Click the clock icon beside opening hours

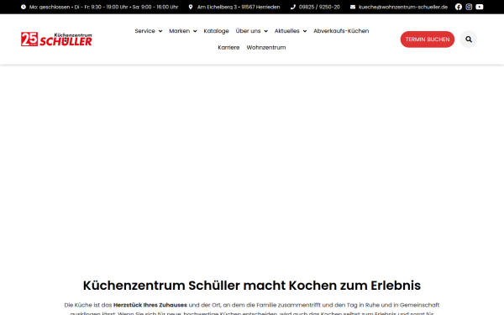click(24, 7)
